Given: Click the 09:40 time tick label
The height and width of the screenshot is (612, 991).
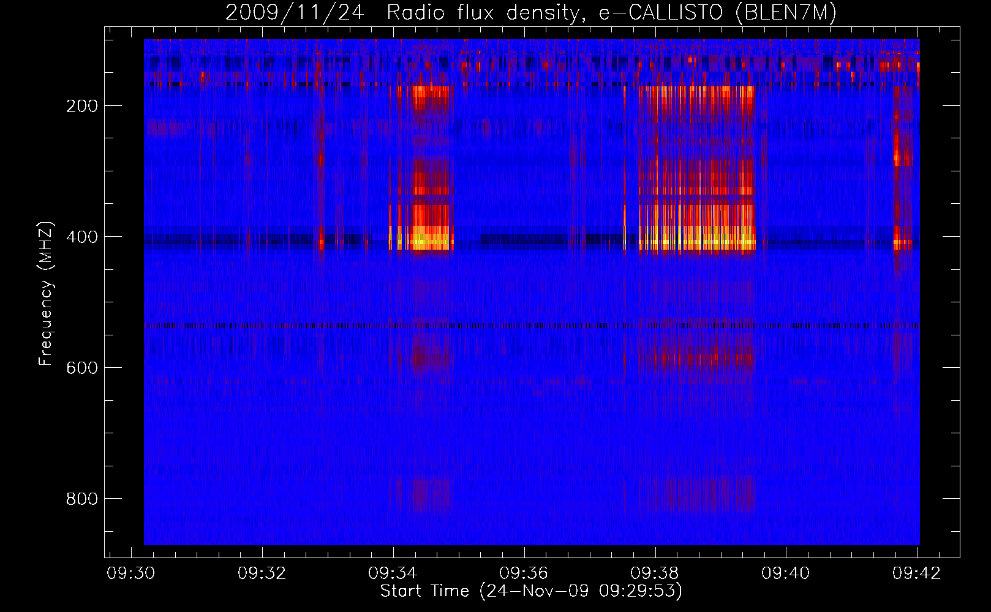Looking at the screenshot, I should [x=786, y=573].
